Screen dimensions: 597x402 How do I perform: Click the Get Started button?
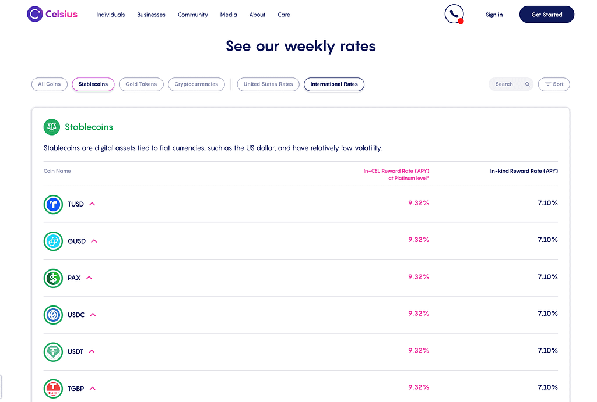(547, 15)
